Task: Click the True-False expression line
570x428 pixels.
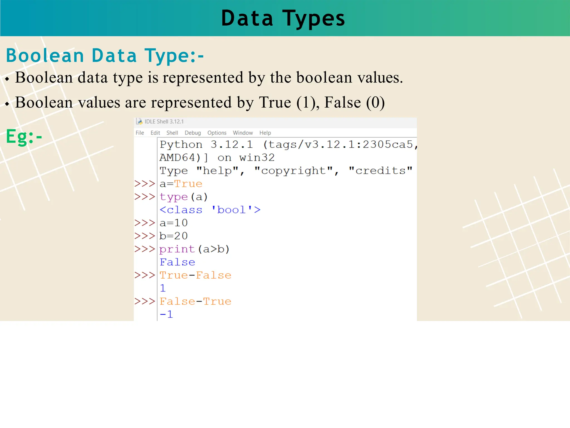Action: click(195, 275)
